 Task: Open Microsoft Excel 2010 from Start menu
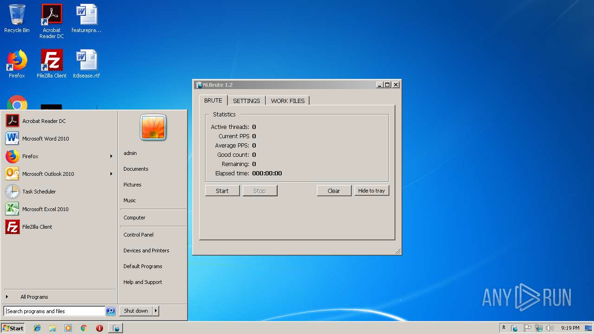(x=59, y=209)
